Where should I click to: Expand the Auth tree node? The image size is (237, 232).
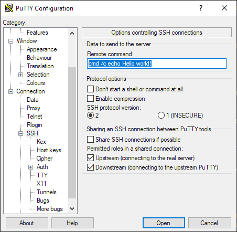click(31, 167)
